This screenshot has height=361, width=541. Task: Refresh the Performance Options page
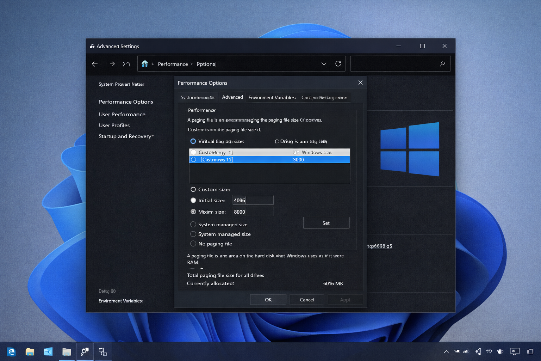pyautogui.click(x=338, y=63)
